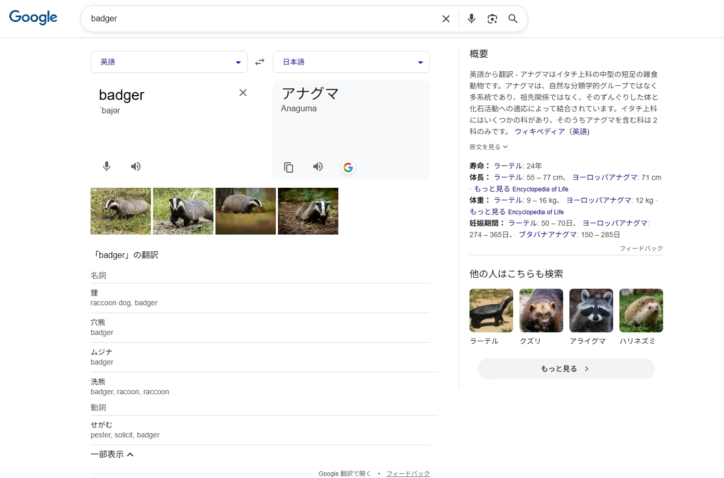The width and height of the screenshot is (724, 478).
Task: Open the first badger image thumbnail
Action: 121,211
